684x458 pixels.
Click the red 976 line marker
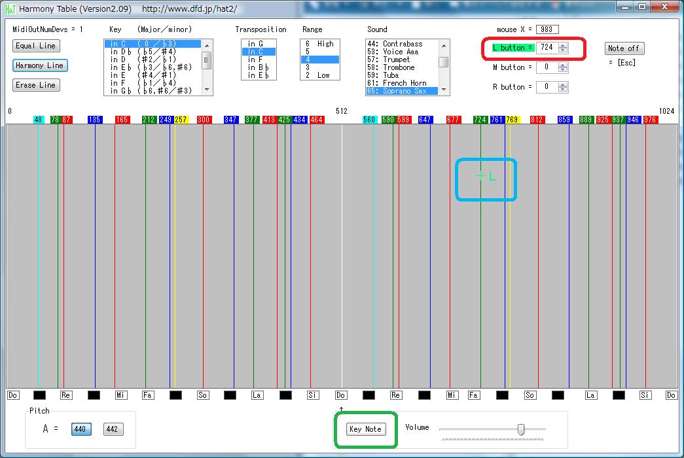coord(651,120)
